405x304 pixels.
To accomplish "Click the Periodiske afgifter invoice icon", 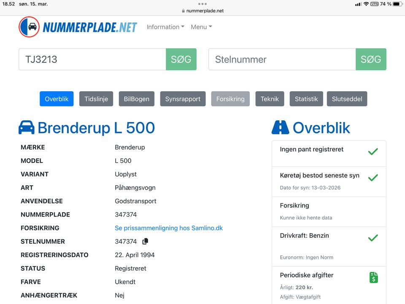I will coord(373,277).
